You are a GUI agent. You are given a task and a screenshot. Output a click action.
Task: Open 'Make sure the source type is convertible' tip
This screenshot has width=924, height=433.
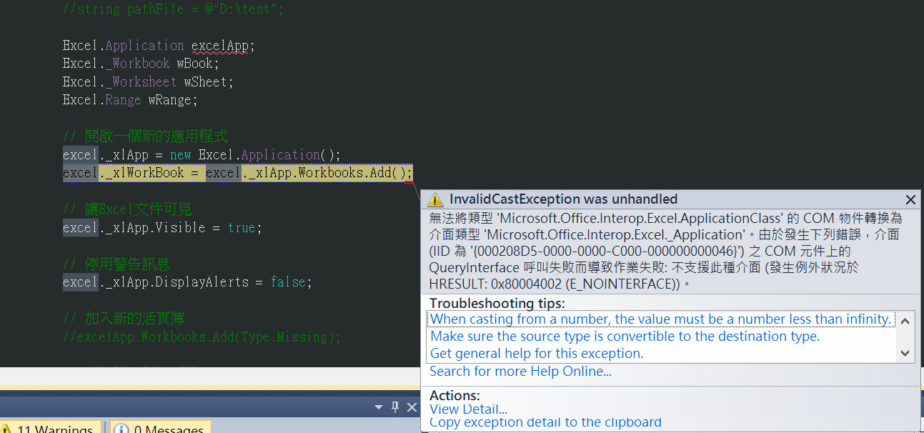625,336
